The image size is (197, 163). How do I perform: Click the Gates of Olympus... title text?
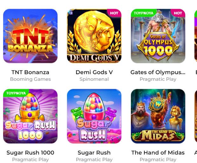(x=158, y=72)
